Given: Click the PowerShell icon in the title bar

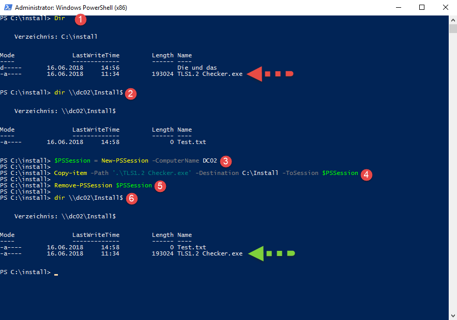Looking at the screenshot, I should pos(7,8).
